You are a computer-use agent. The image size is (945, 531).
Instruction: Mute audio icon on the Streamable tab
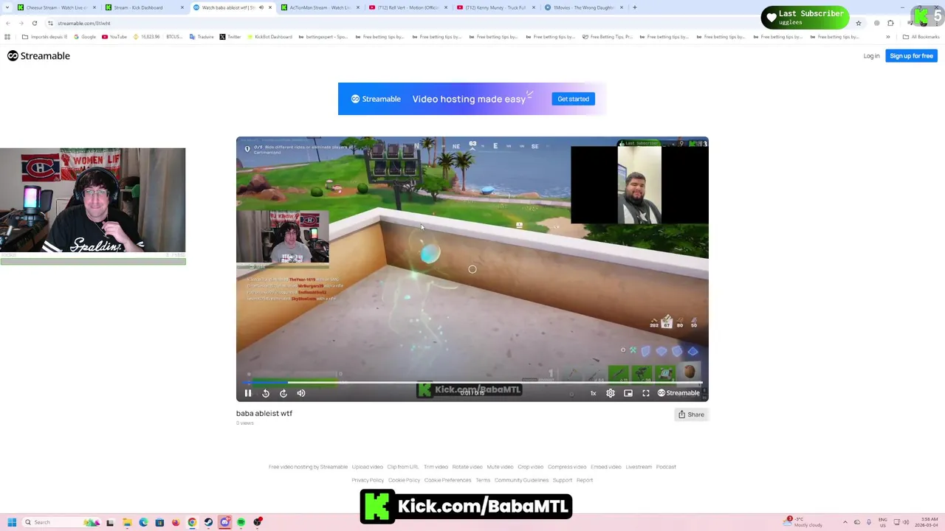point(261,7)
